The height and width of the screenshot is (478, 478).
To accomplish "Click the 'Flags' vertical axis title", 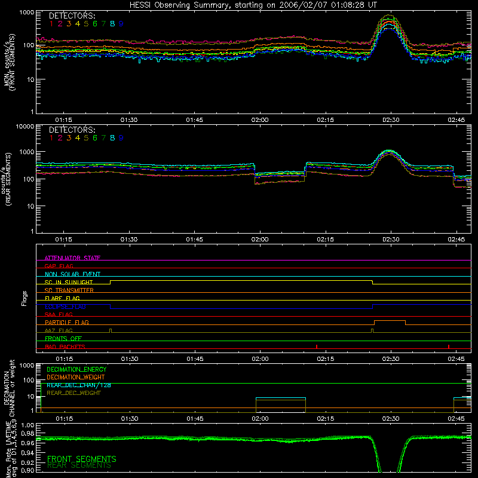I will [24, 298].
